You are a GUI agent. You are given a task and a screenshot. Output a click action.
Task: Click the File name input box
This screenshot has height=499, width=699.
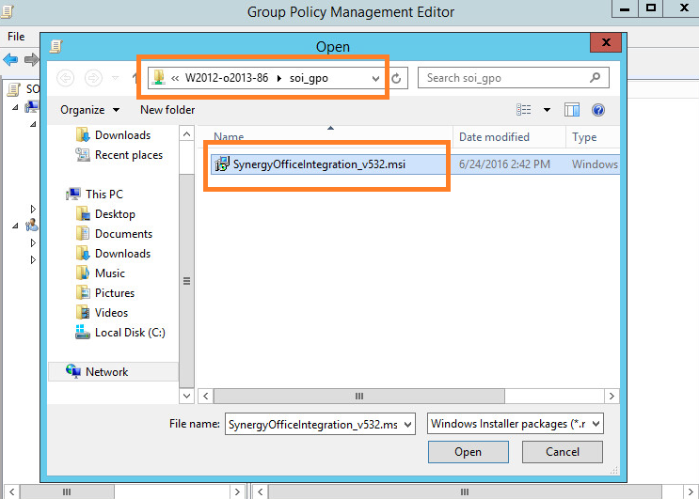pyautogui.click(x=320, y=424)
